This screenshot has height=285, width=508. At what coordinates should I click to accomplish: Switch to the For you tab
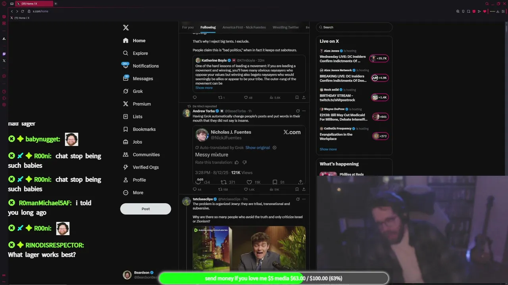tap(188, 27)
